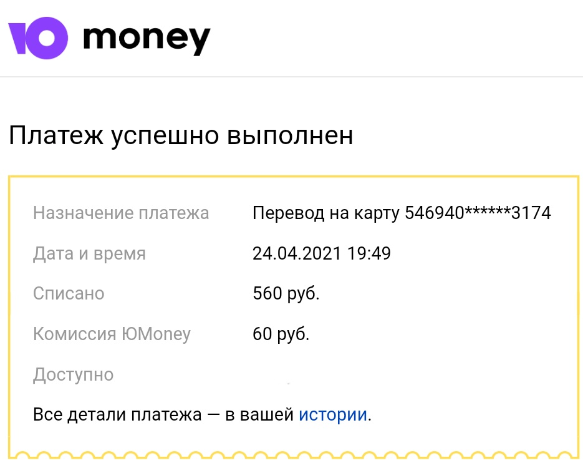
Task: Click the purple ЮMoney logo icon
Action: [x=38, y=38]
